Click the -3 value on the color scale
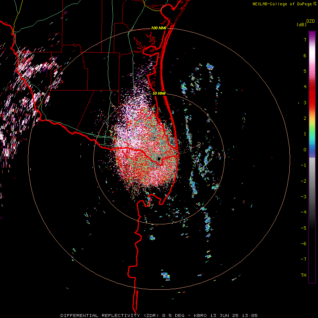The width and height of the screenshot is (318, 318). coord(304,197)
